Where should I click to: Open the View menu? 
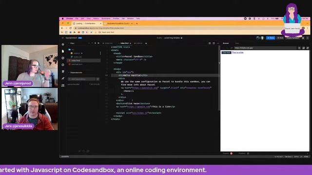(x=89, y=18)
